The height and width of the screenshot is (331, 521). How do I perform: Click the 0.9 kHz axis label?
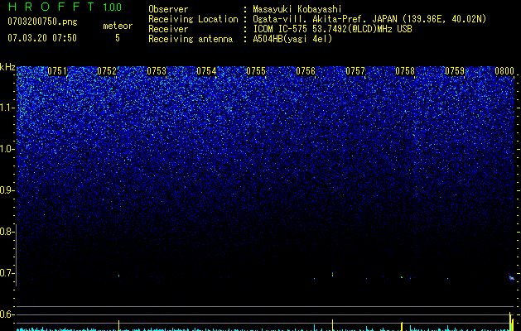pyautogui.click(x=7, y=190)
